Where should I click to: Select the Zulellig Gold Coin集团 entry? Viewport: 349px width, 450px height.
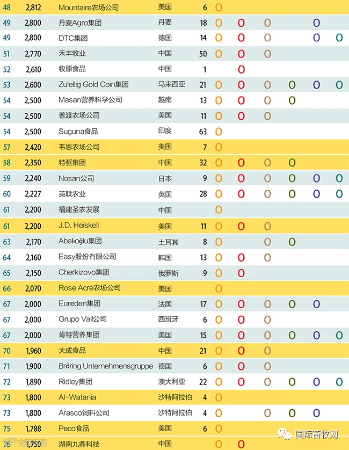93,84
